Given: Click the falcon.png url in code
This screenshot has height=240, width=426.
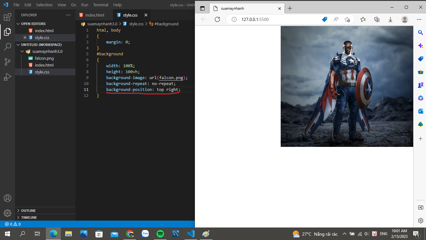Looking at the screenshot, I should (171, 78).
